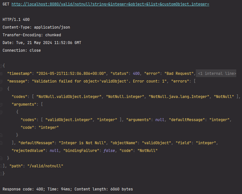Fold at the final closing brace of the response
This screenshot has width=242, height=194.
[x=1, y=174]
